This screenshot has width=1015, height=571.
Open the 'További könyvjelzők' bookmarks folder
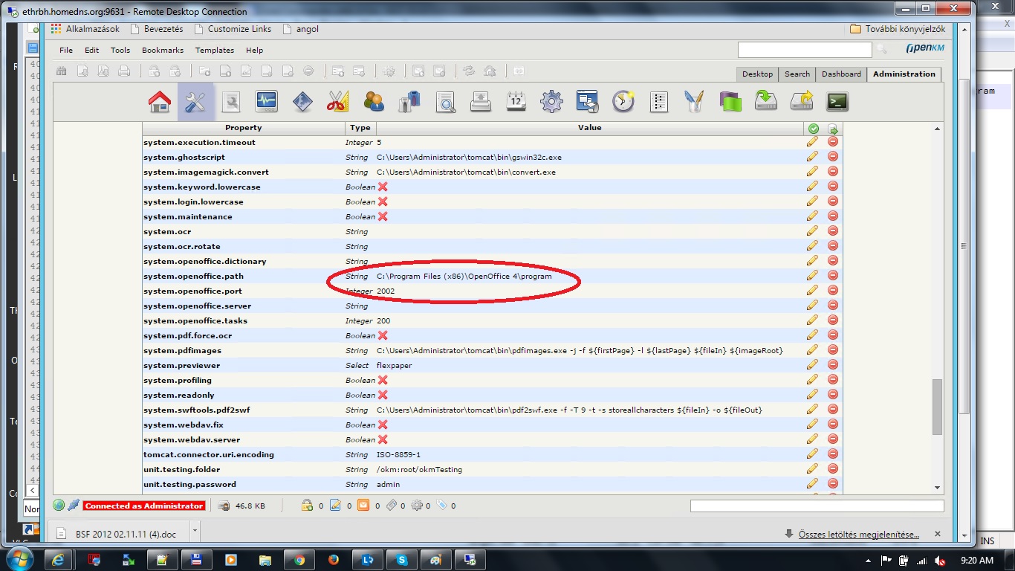(x=898, y=29)
